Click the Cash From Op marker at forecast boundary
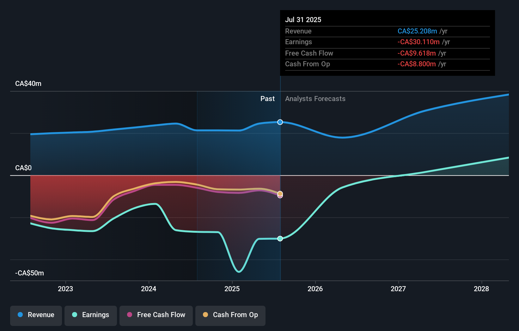 [280, 193]
